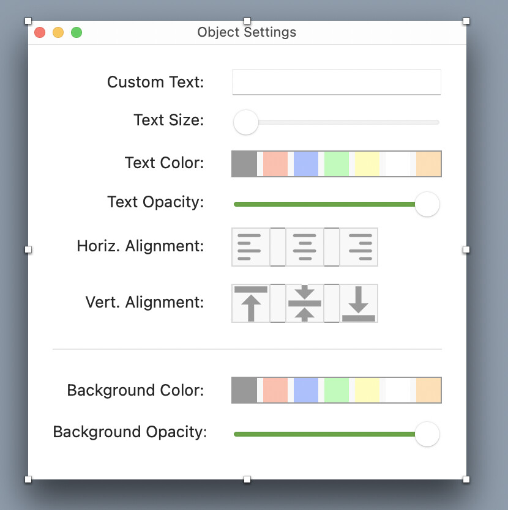Click the Background Opacity slider handle
The image size is (508, 510).
(x=427, y=434)
